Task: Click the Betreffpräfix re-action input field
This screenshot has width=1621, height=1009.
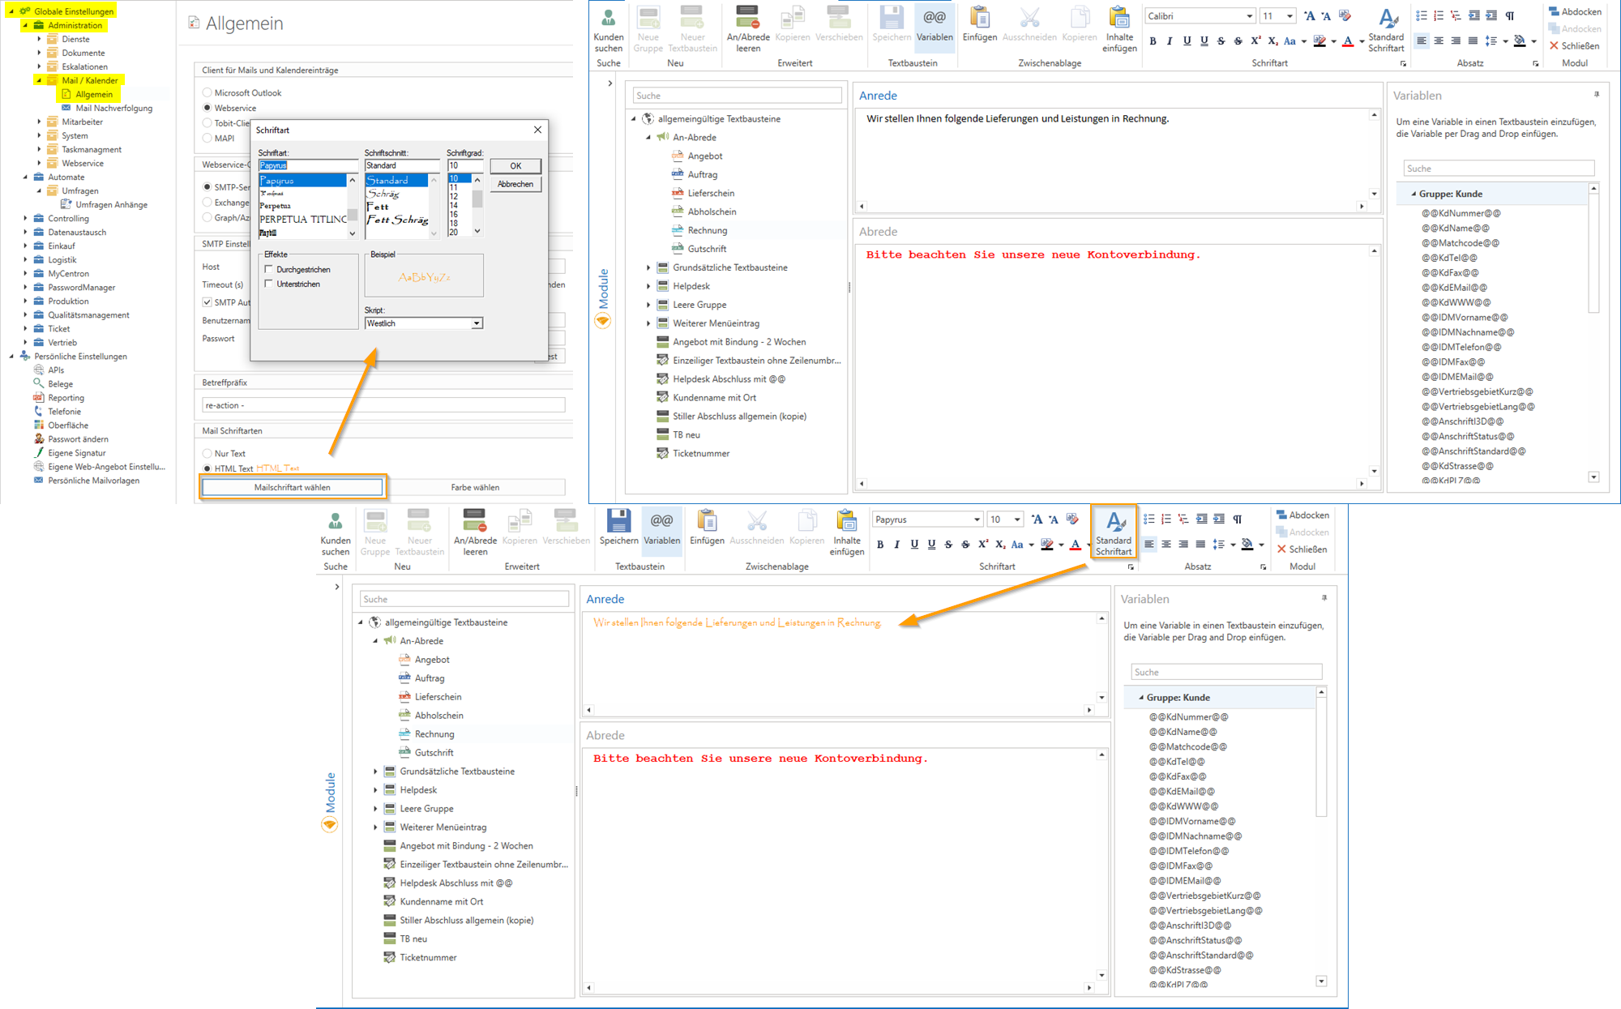Action: coord(383,405)
